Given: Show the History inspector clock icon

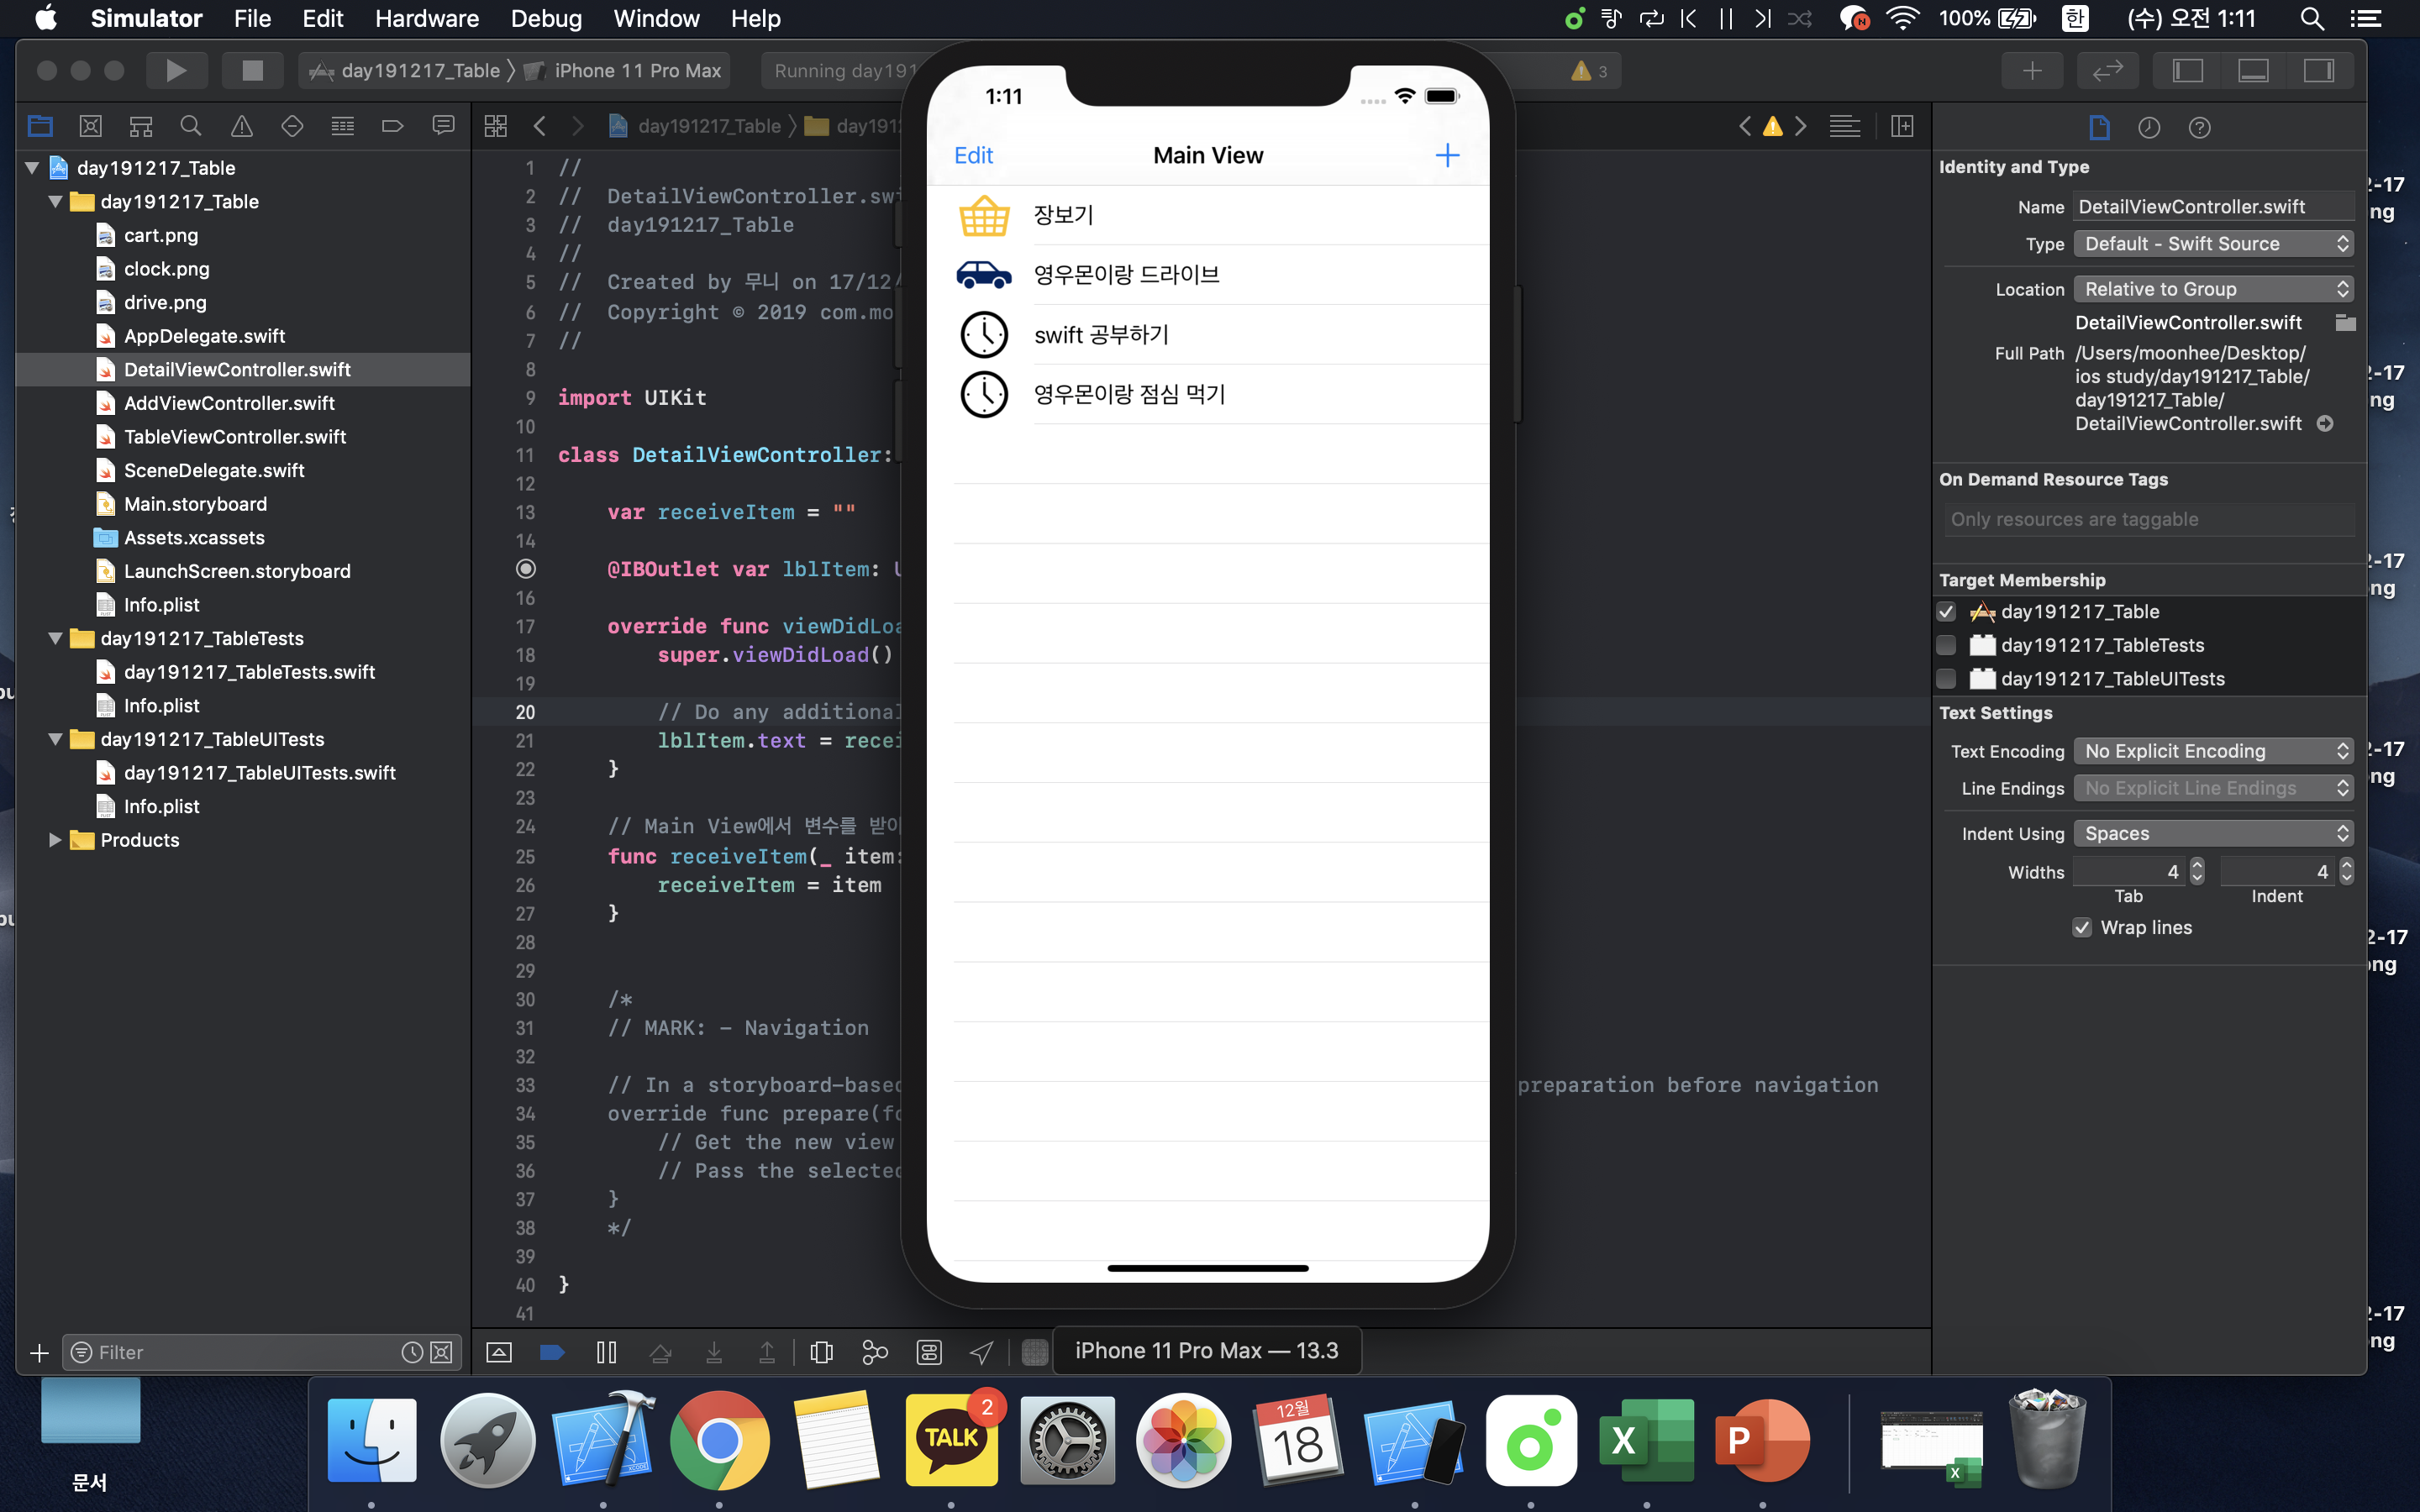Looking at the screenshot, I should [2148, 127].
